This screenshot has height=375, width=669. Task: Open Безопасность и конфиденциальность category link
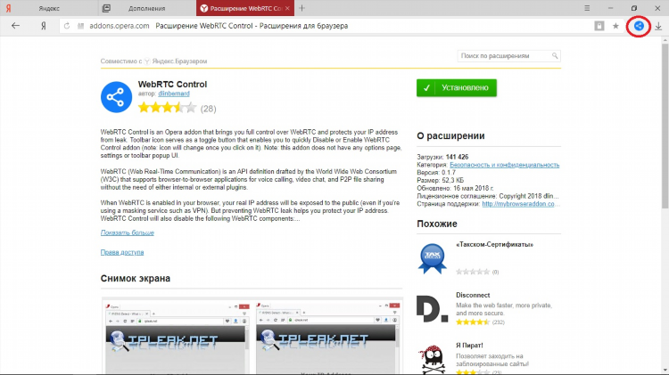click(504, 165)
